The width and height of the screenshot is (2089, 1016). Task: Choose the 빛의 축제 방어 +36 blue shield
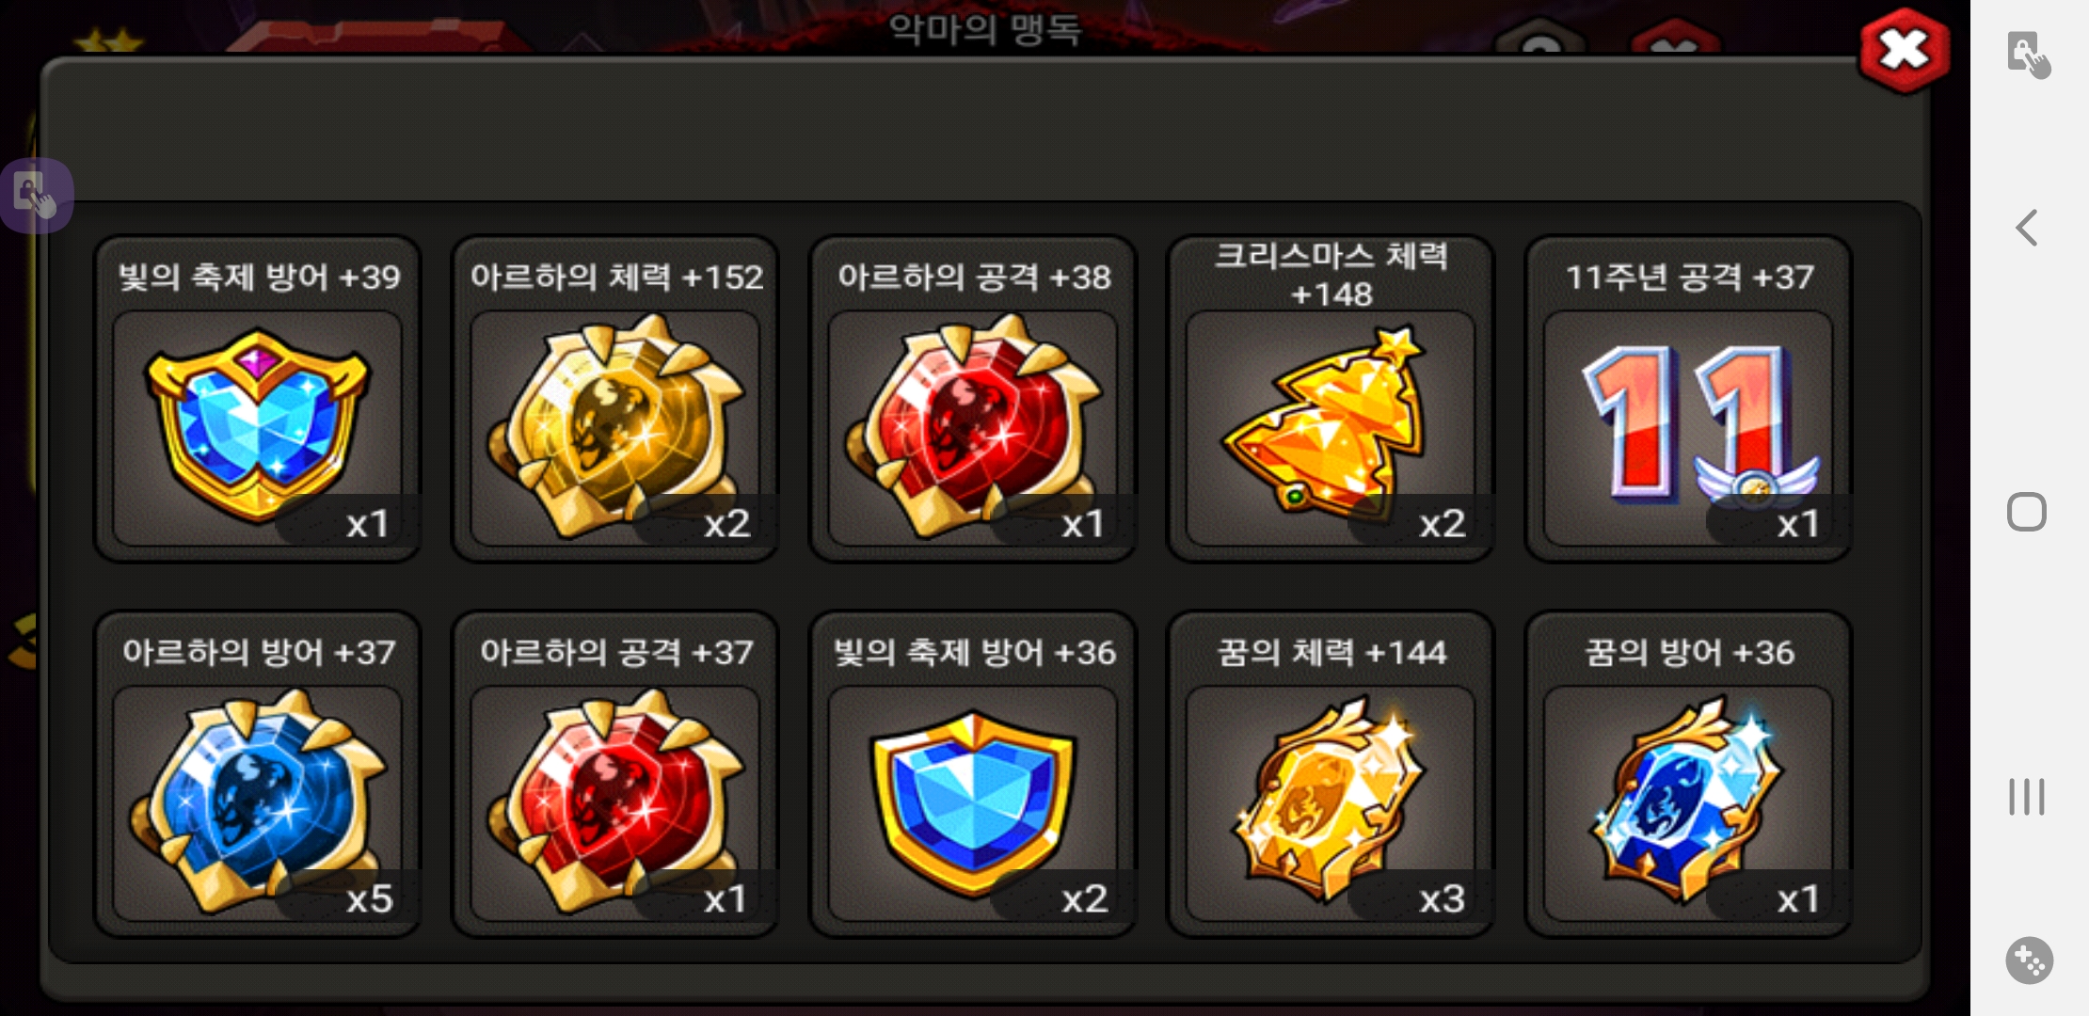click(973, 803)
